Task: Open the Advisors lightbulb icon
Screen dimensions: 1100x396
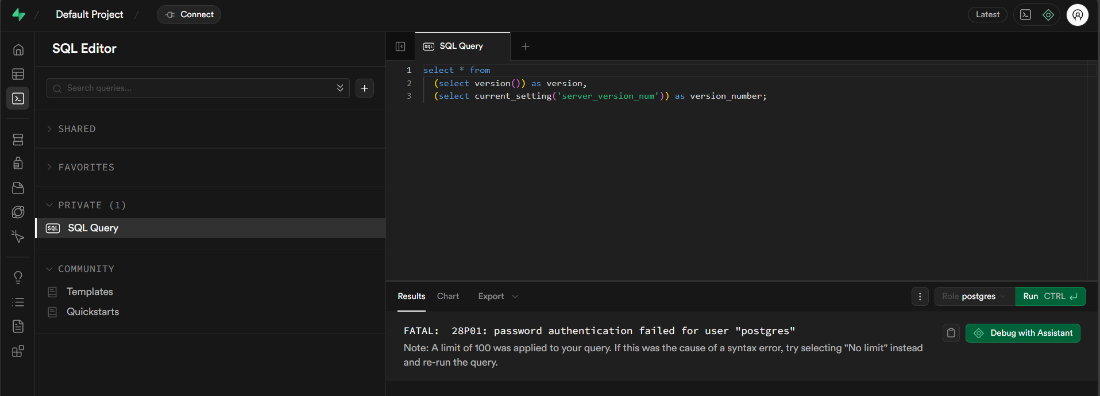Action: [18, 278]
